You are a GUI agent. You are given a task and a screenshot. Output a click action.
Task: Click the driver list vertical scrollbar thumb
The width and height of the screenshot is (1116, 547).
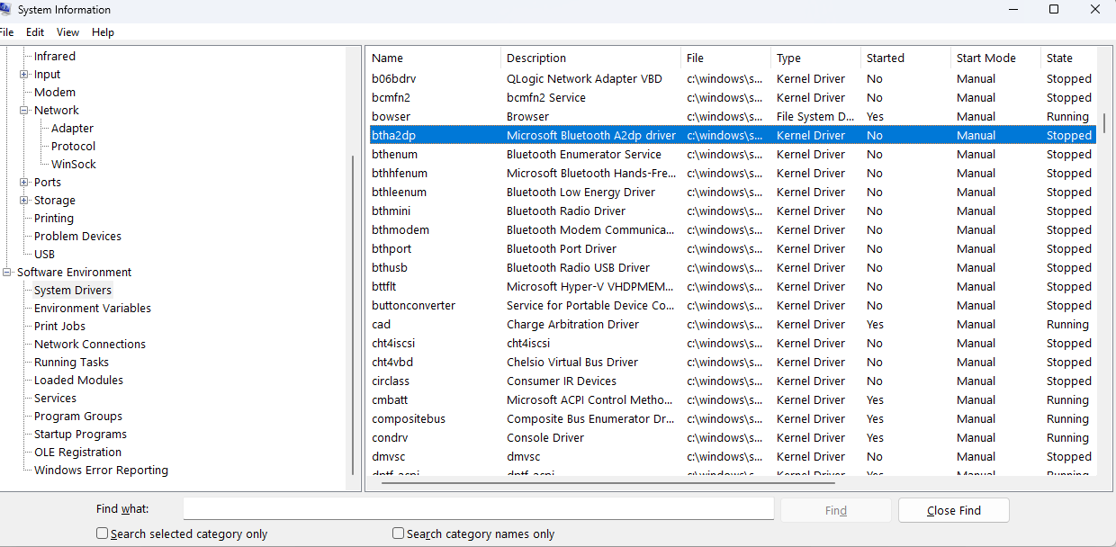click(x=1105, y=123)
